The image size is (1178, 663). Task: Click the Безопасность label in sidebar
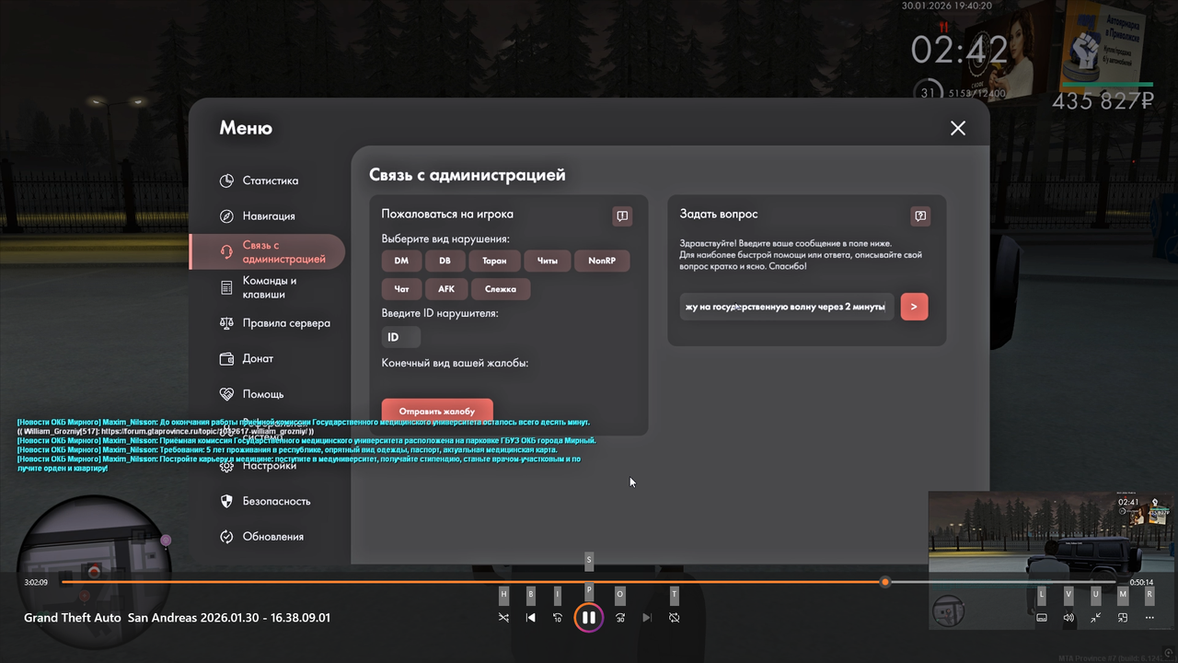[277, 501]
